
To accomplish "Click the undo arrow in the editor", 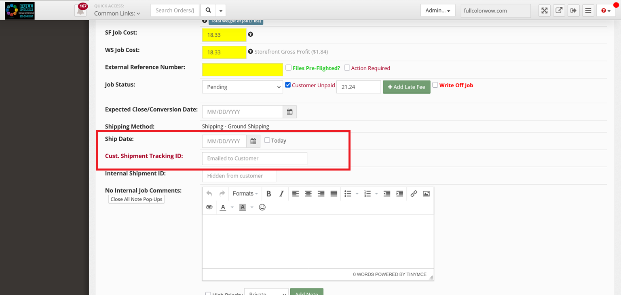I will coord(209,194).
